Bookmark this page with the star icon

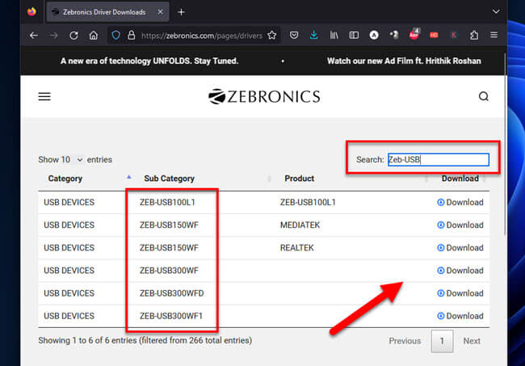[272, 36]
